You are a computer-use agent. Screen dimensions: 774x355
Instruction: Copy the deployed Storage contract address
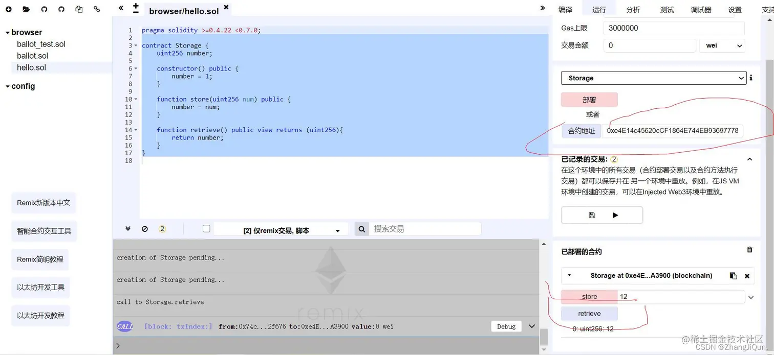coord(733,276)
